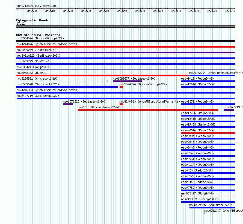
Task: Open the nsv1079030 (Thareja2015) label
Action: (36, 50)
